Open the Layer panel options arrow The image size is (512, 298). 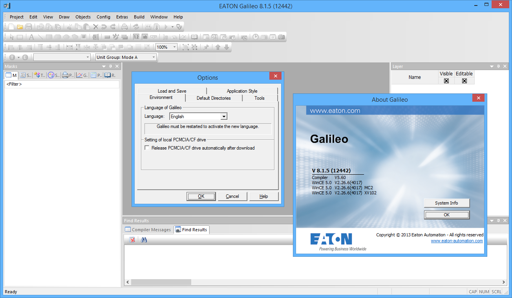click(x=492, y=66)
